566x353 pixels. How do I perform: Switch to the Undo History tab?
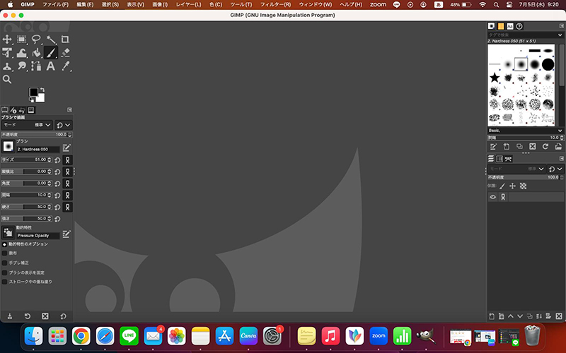click(x=22, y=110)
